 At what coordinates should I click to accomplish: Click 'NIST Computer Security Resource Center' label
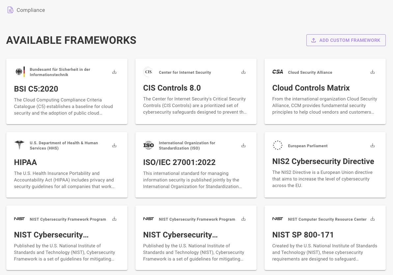327,219
